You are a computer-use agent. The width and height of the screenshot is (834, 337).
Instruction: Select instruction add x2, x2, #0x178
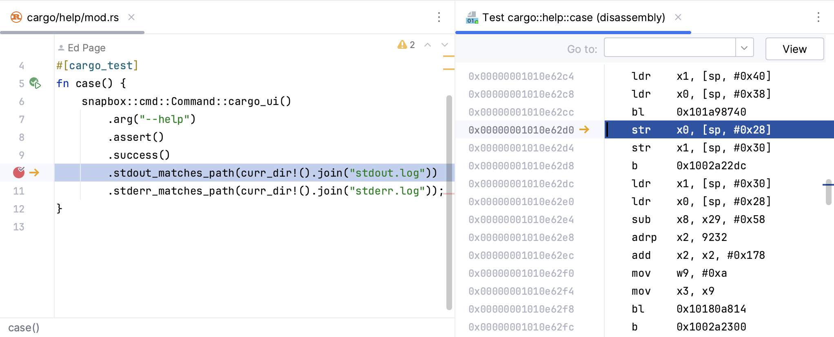698,255
